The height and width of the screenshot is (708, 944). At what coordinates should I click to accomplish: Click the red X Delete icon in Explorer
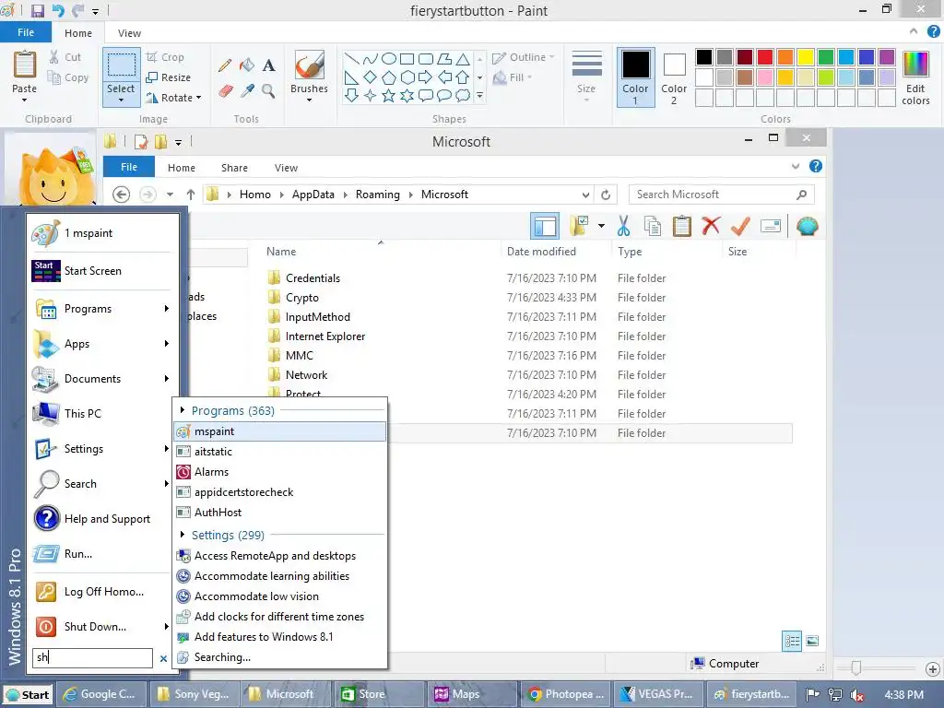click(711, 227)
